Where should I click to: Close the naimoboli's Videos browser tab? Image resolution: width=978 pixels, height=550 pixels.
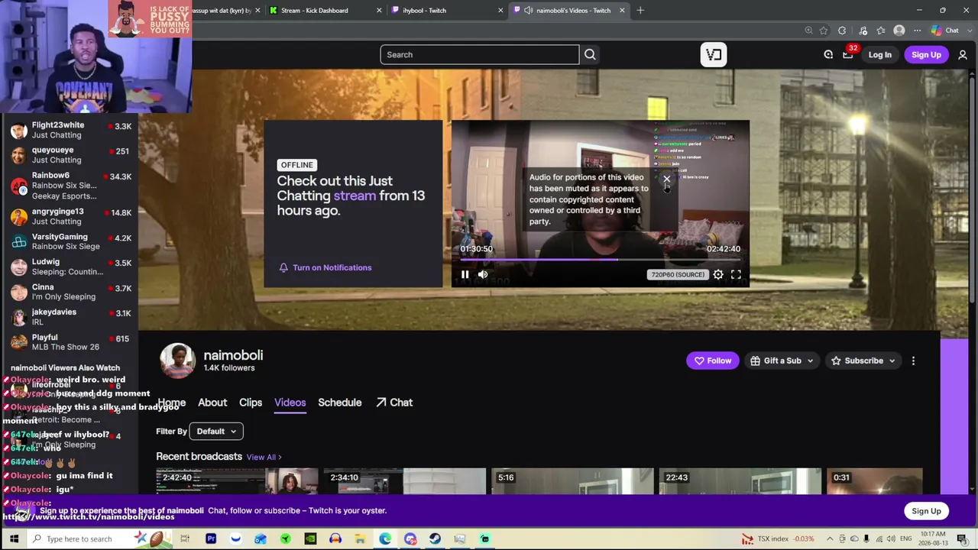point(622,10)
